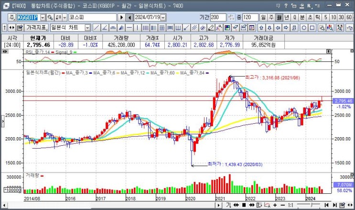355x210 pixels.
Task: Click the 기간 200 input field
Action: tap(218, 17)
